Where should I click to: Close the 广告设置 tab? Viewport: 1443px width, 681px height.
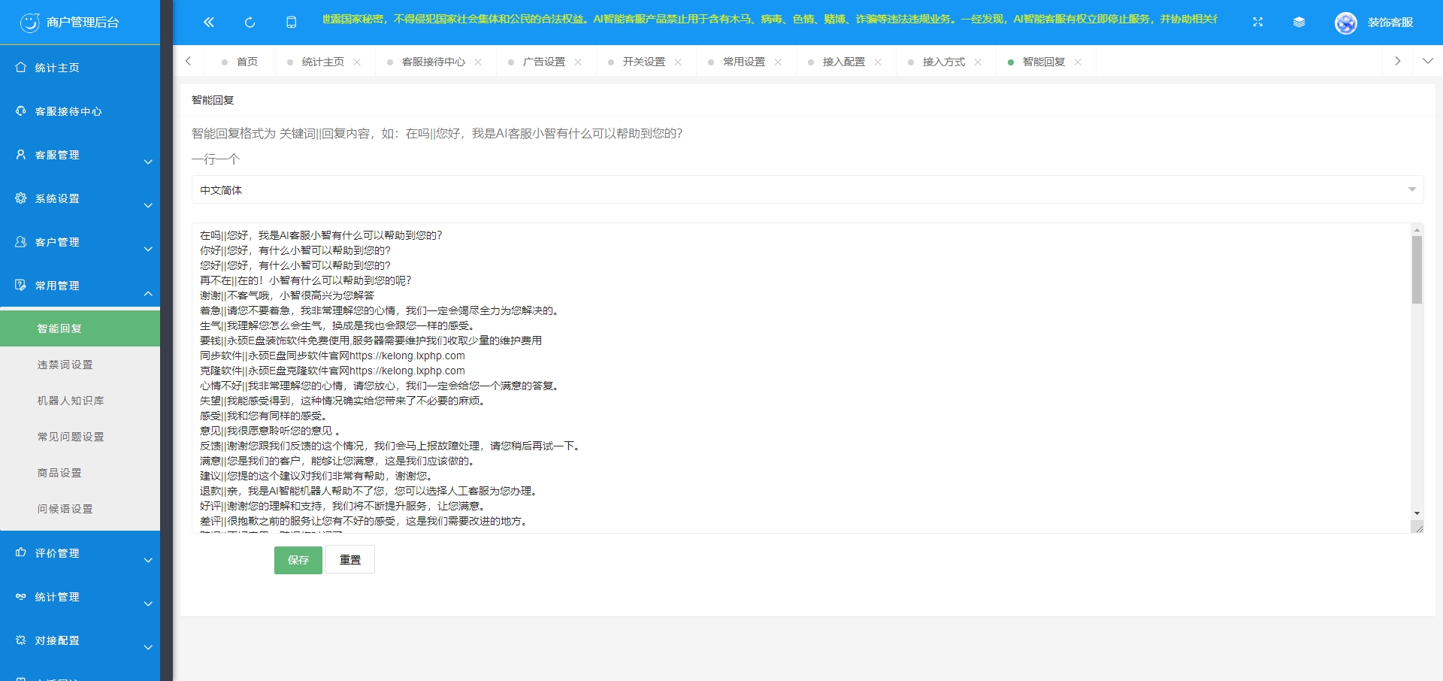click(x=578, y=62)
